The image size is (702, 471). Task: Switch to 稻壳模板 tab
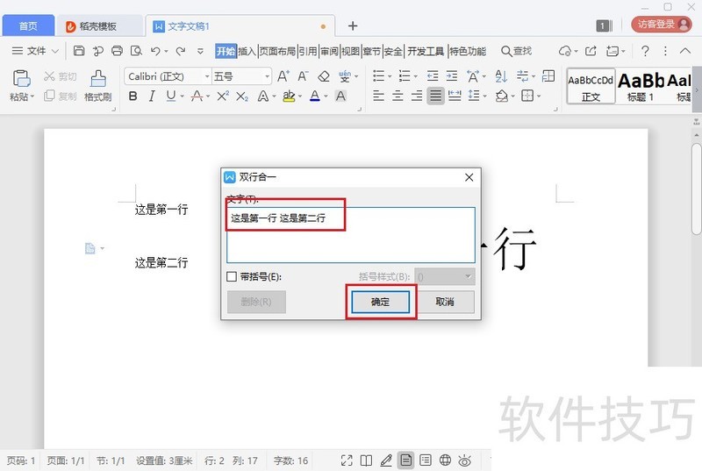click(98, 26)
